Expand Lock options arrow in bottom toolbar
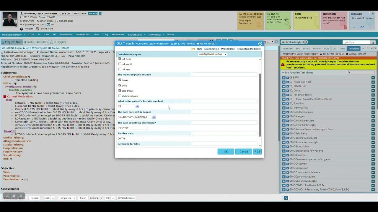Screen dimensions: 378x212 click(53, 198)
